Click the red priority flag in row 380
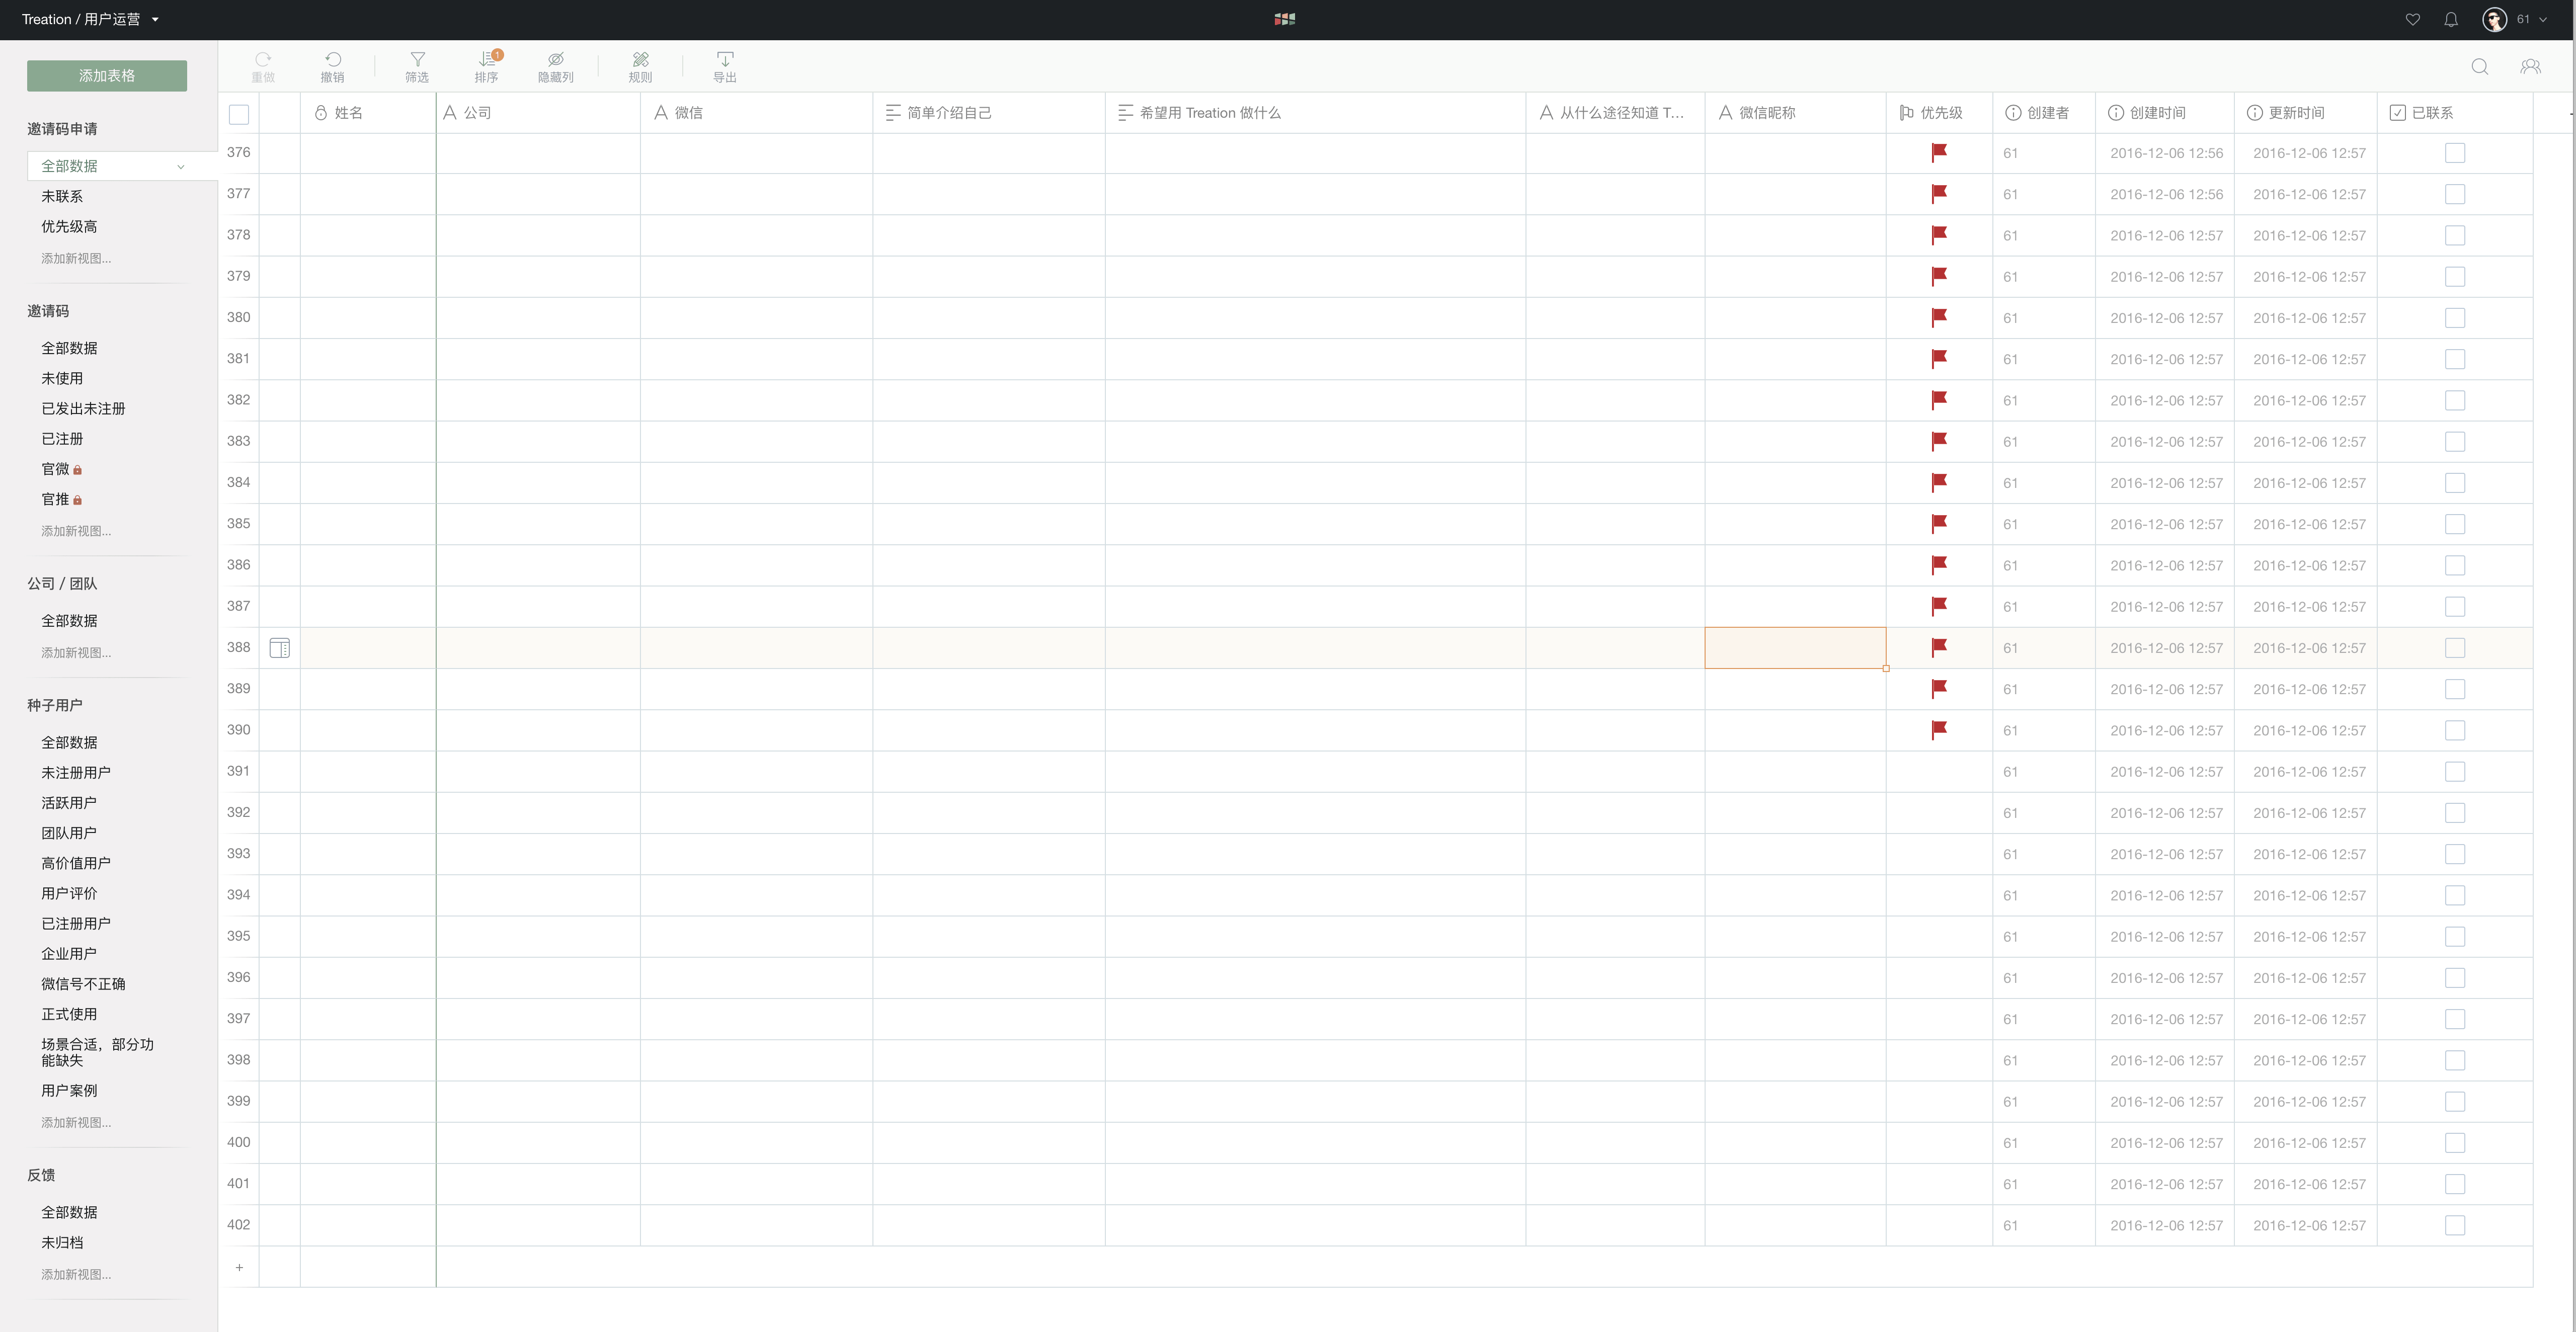Screen dimensions: 2576x1332 [x=1939, y=317]
